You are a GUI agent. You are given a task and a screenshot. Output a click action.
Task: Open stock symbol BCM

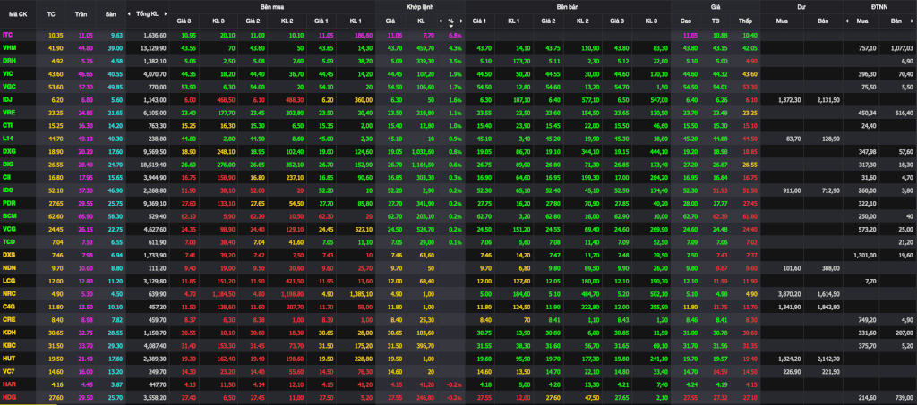(8, 215)
